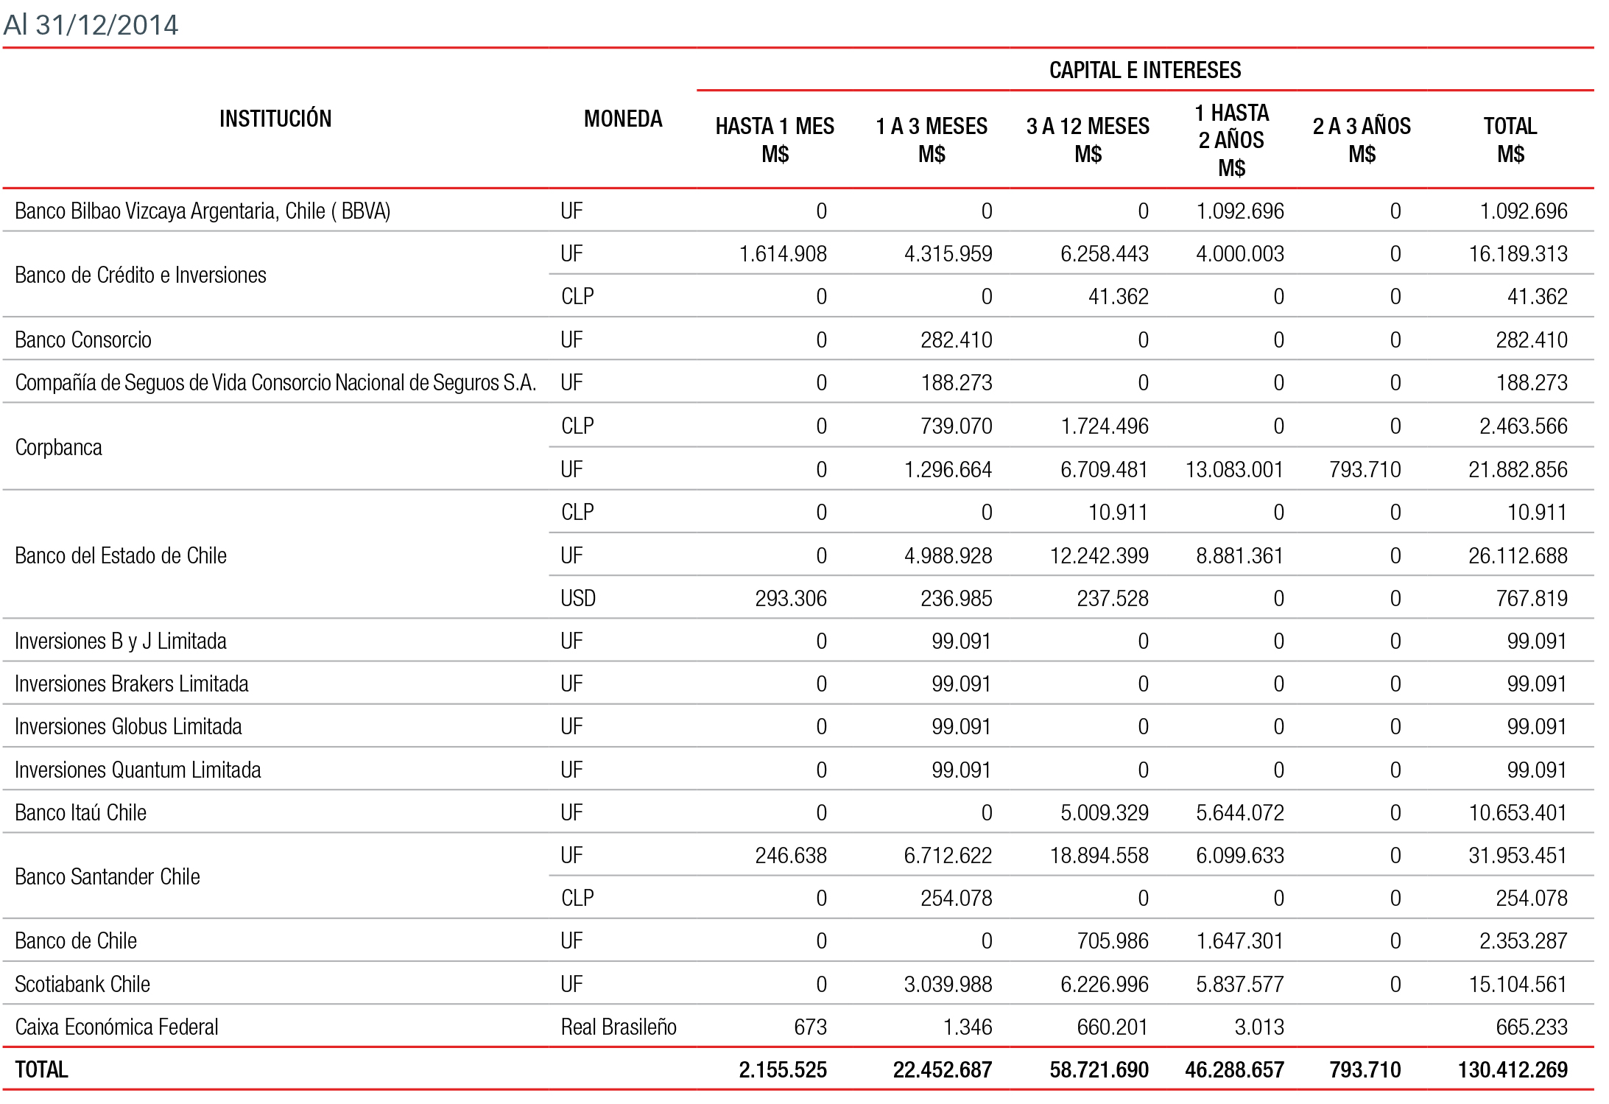Click the total '10.653.401'
Image resolution: width=1609 pixels, height=1104 pixels.
click(x=1518, y=813)
